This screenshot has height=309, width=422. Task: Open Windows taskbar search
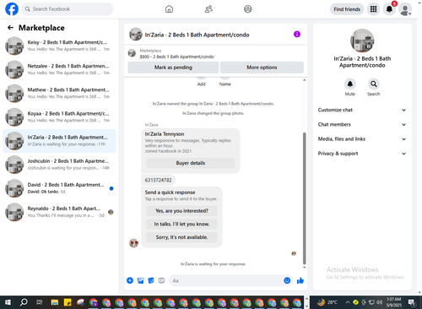pyautogui.click(x=24, y=302)
